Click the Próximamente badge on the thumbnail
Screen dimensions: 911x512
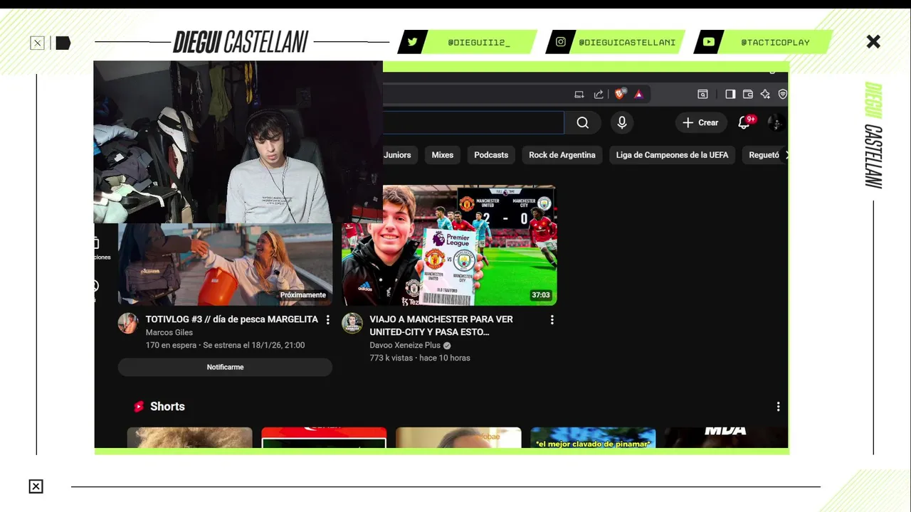[303, 295]
